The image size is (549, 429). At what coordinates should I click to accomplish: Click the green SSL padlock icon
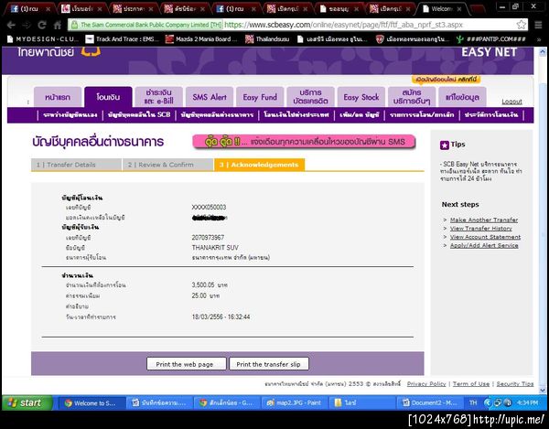click(74, 25)
